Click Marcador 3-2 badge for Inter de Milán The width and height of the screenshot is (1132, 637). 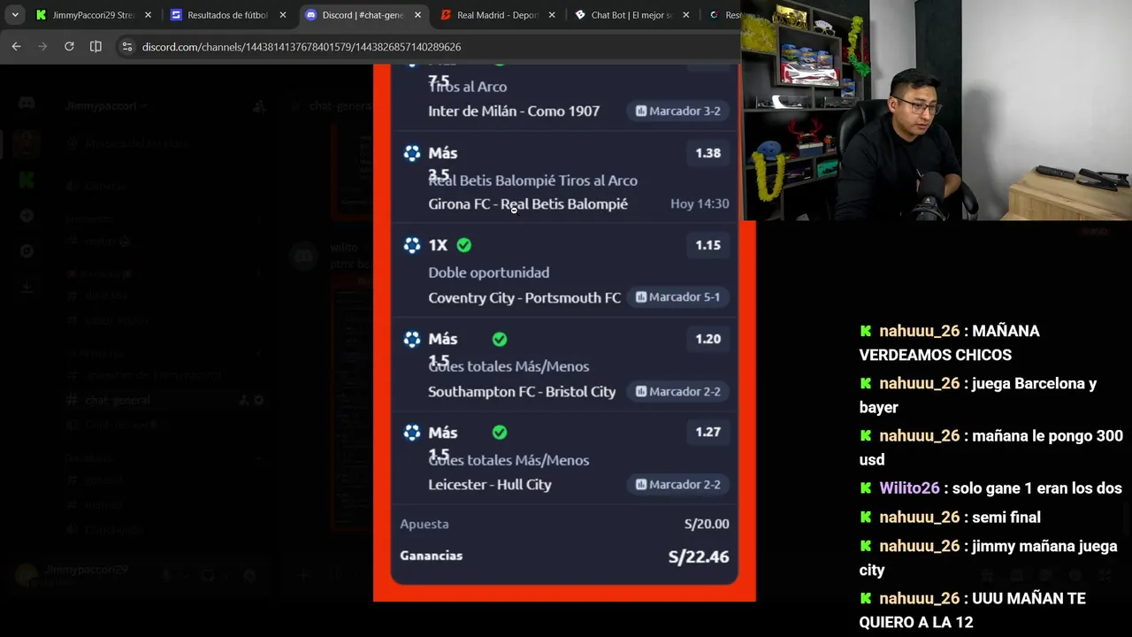coord(678,111)
